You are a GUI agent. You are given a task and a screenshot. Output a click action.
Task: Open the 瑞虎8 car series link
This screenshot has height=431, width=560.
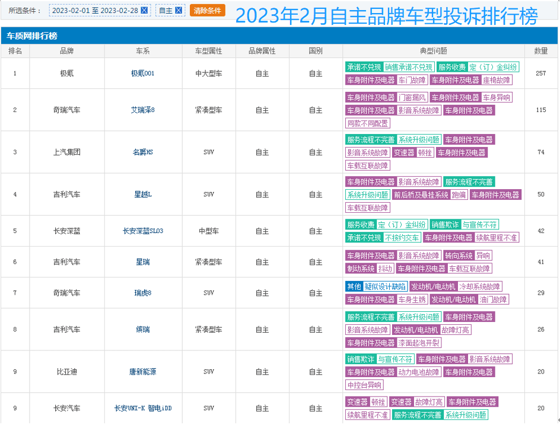pos(142,293)
